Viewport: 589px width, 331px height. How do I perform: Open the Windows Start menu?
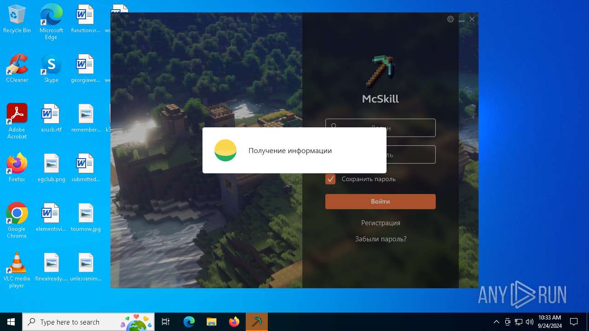(x=11, y=322)
